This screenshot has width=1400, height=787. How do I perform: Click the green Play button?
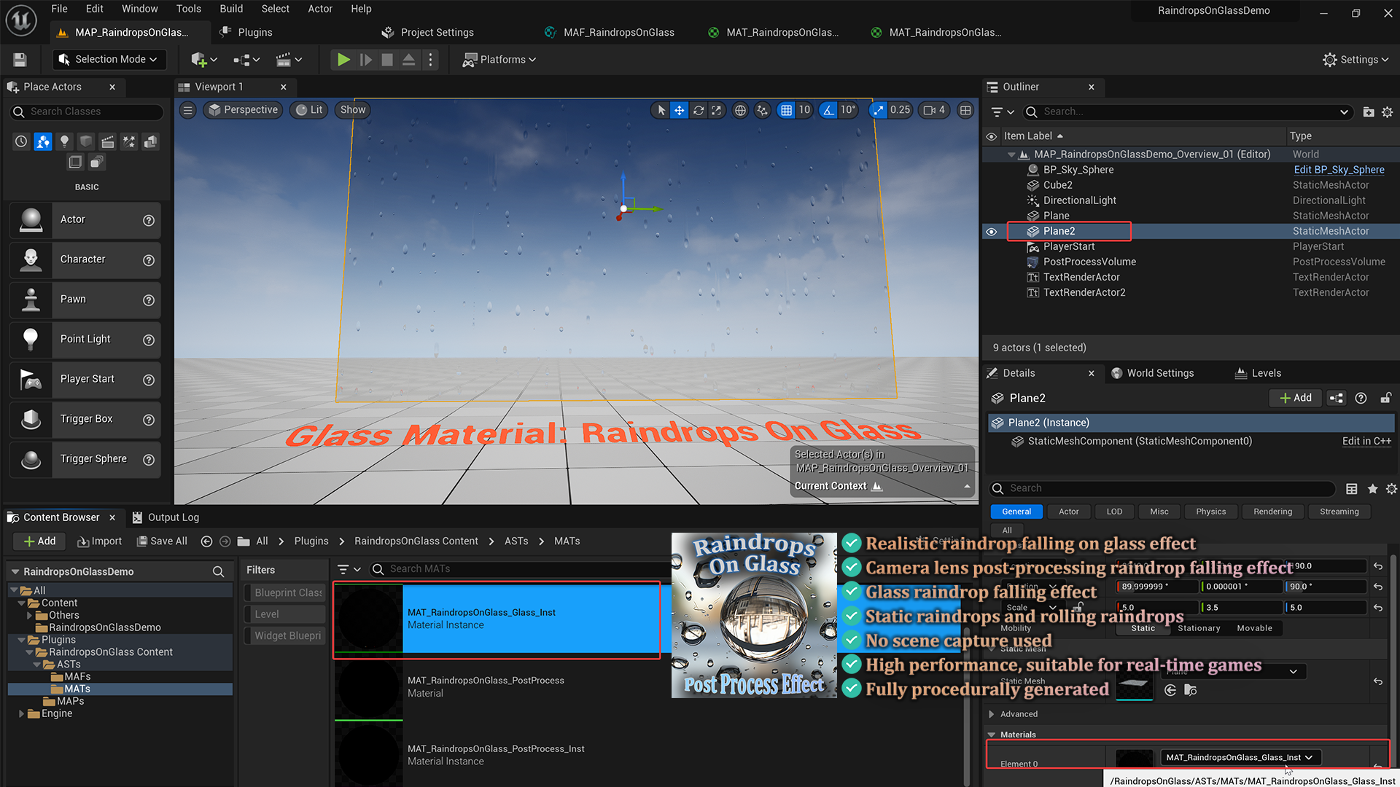[x=343, y=60]
